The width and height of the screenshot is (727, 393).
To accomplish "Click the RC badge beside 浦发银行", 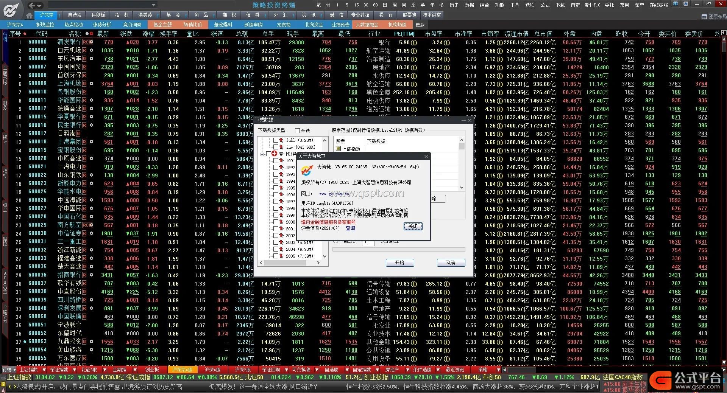I will (x=87, y=42).
